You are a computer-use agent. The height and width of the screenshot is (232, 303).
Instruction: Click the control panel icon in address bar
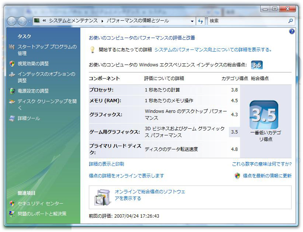point(37,20)
